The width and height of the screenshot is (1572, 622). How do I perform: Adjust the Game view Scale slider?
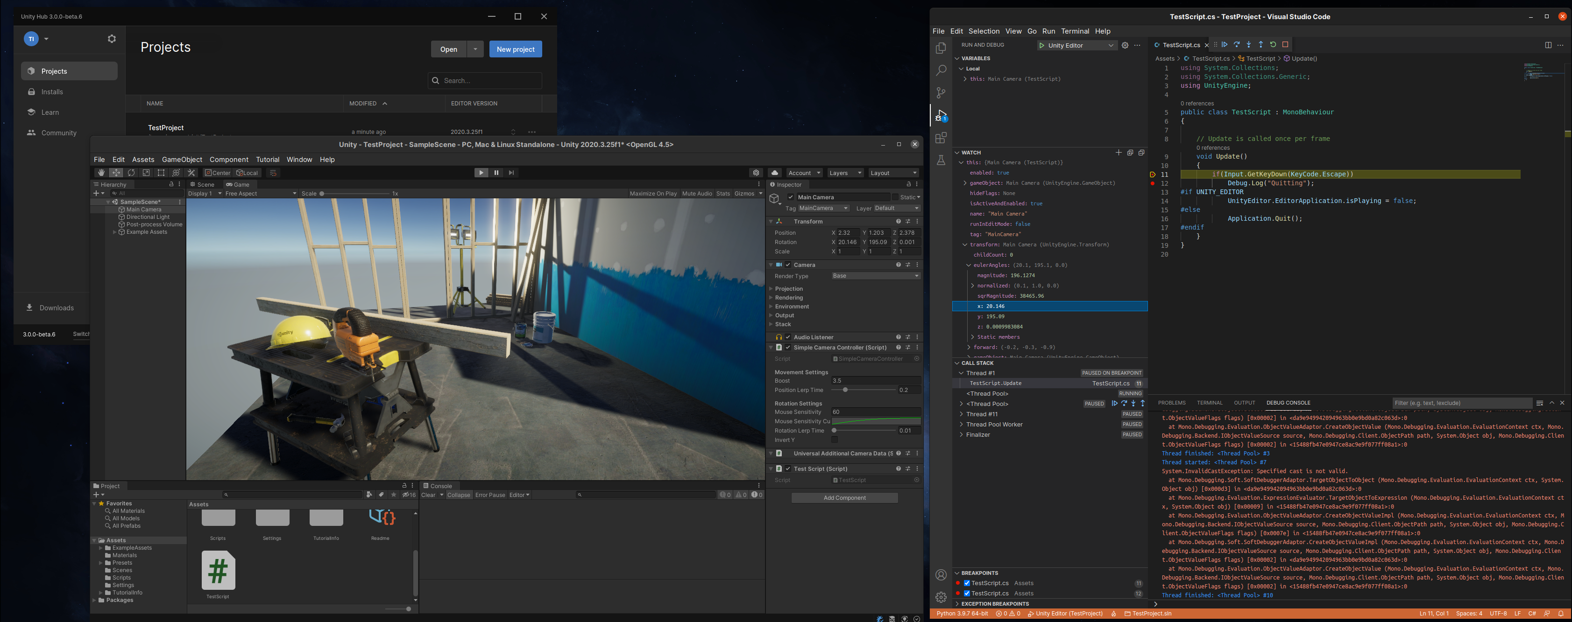[355, 194]
